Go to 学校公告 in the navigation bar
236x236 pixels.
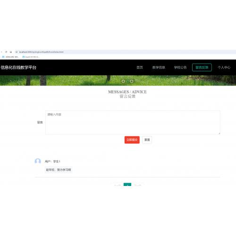(180, 67)
